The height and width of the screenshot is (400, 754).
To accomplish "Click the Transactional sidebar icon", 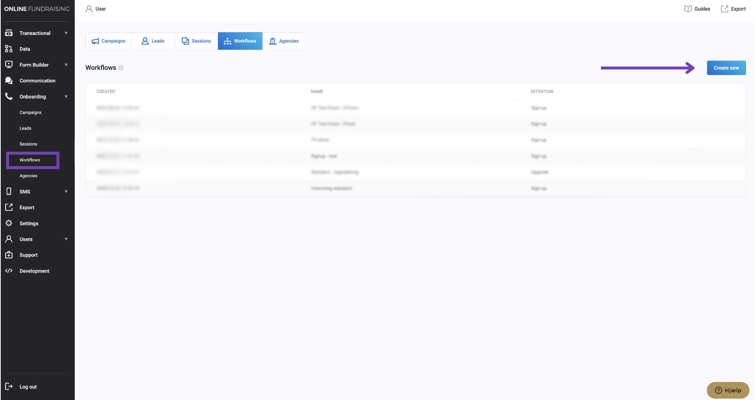I will point(9,33).
